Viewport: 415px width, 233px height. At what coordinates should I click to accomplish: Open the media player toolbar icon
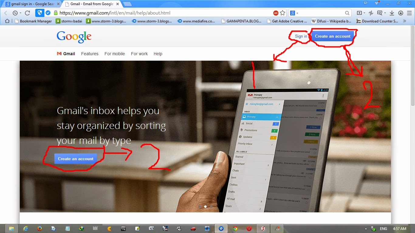coord(359,13)
